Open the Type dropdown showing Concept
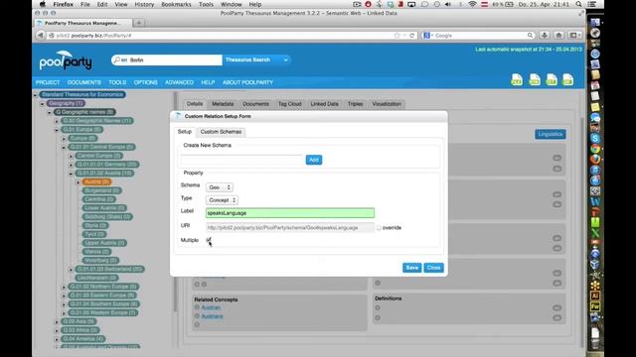 (222, 200)
